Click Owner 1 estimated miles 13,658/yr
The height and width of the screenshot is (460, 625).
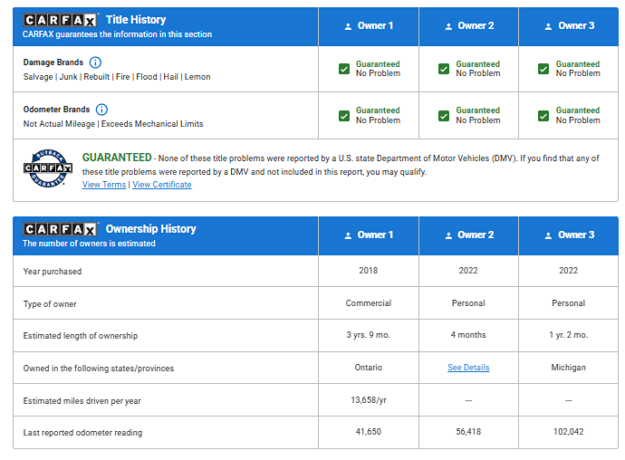369,400
